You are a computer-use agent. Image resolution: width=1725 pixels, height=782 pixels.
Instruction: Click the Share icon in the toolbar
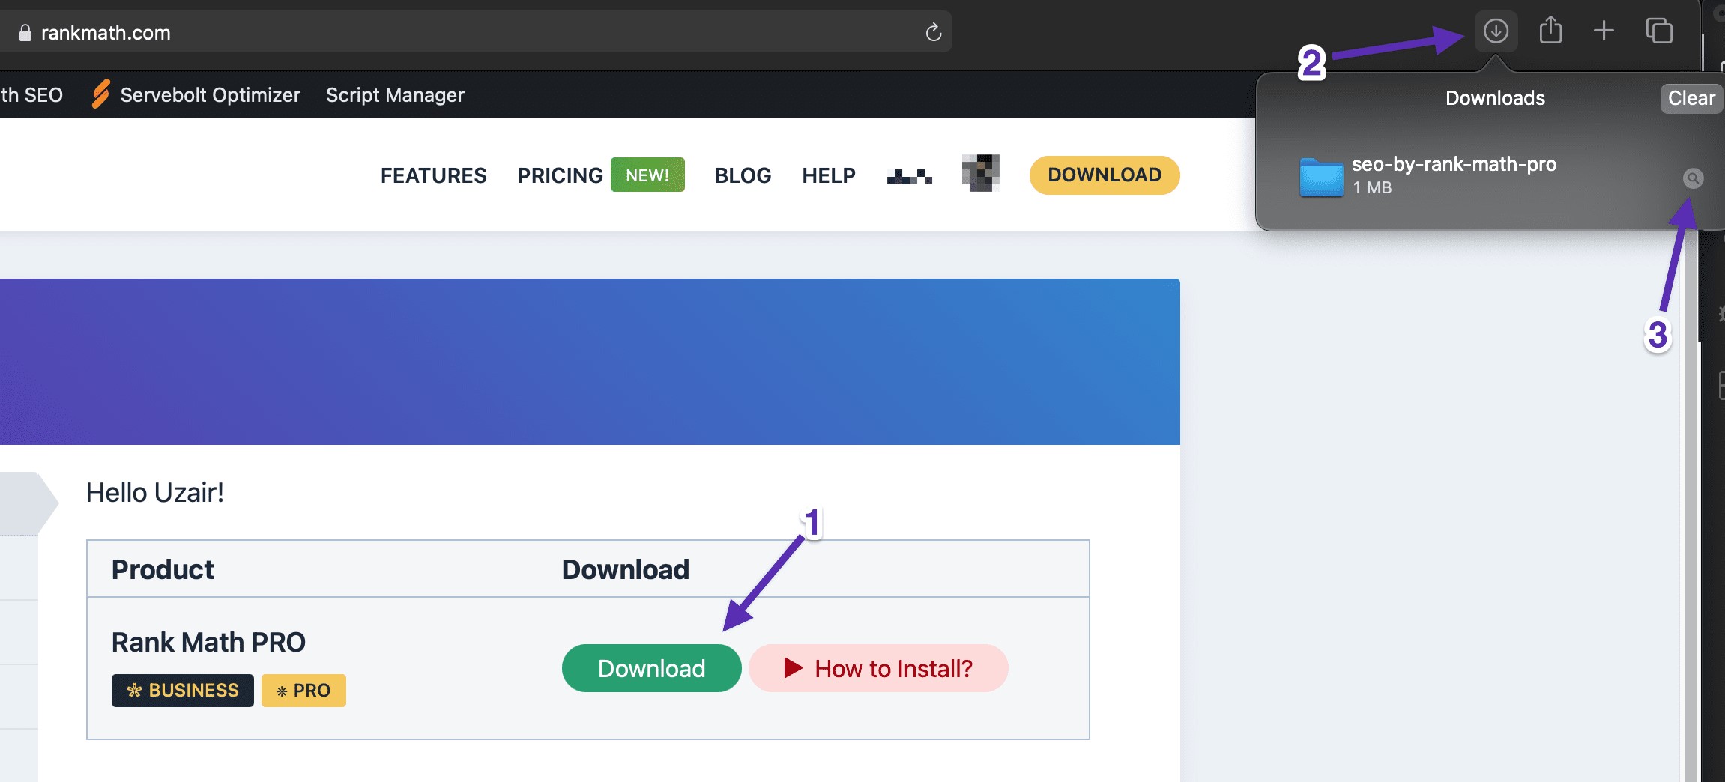pos(1550,31)
